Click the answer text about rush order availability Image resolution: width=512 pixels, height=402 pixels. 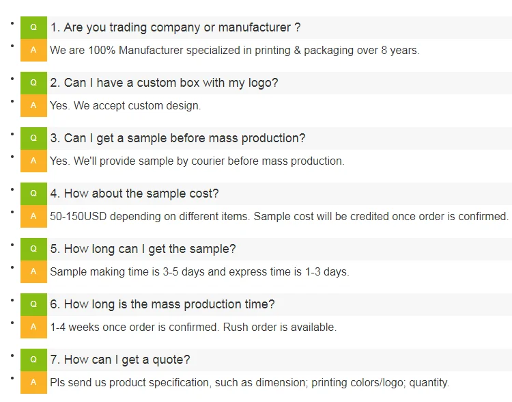click(193, 327)
